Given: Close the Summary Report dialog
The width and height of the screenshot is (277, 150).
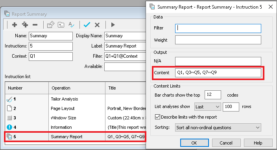Looking at the screenshot, I should point(271,7).
